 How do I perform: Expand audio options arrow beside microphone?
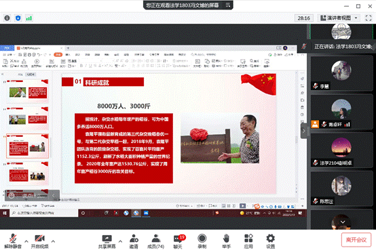click(26, 241)
